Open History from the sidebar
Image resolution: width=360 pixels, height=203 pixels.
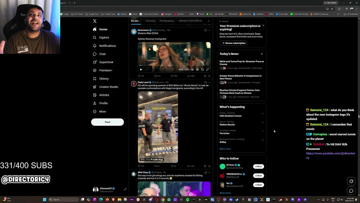tap(101, 79)
